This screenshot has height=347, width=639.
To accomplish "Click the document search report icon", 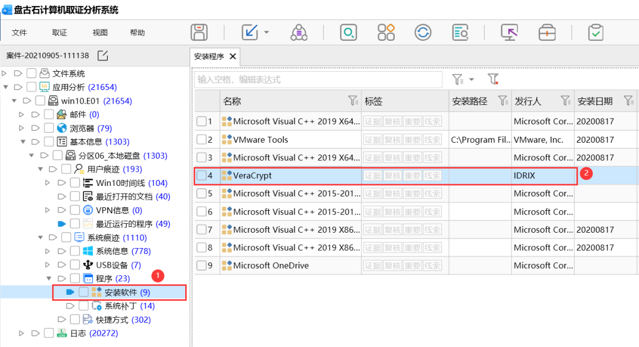I will 460,32.
